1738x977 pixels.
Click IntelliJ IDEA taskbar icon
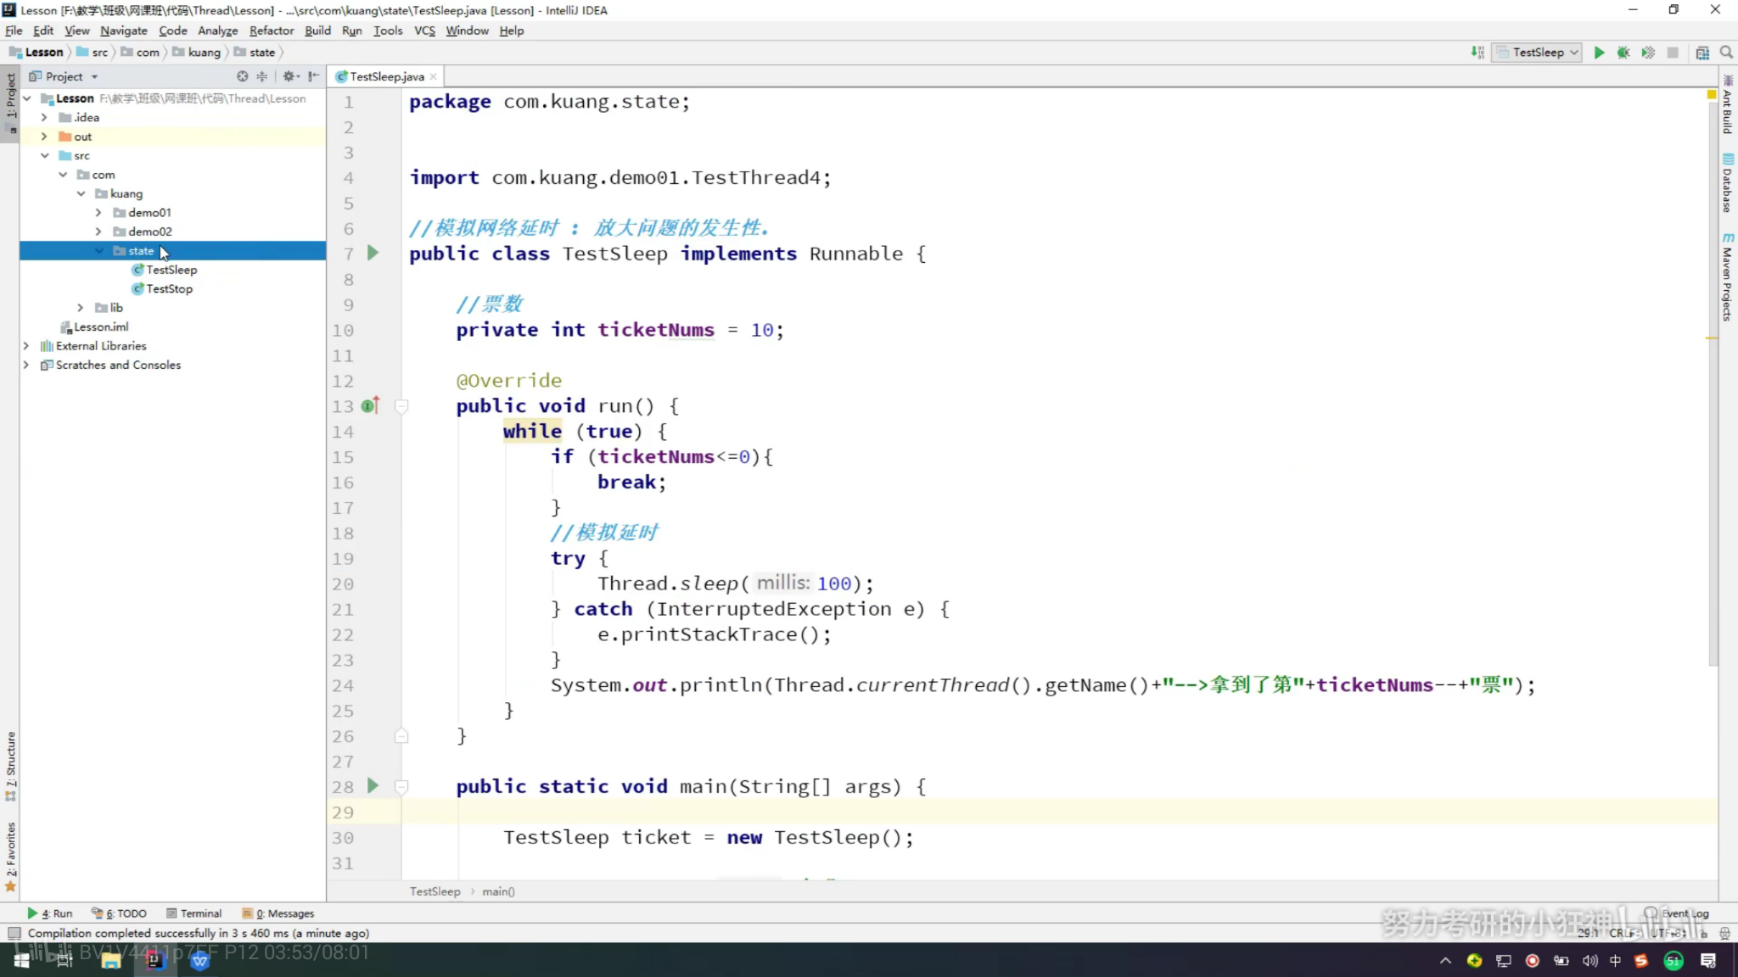coord(154,960)
